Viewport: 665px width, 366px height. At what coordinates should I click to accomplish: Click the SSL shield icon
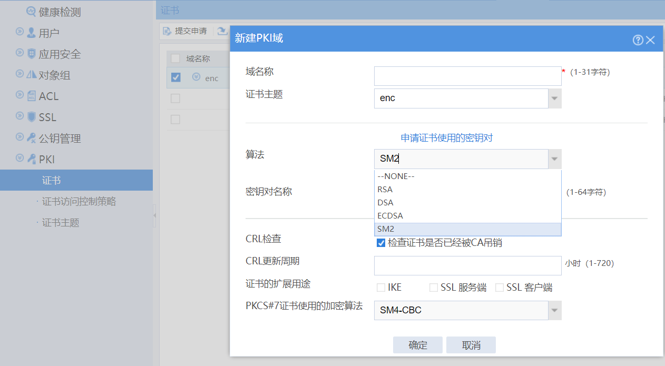[32, 117]
